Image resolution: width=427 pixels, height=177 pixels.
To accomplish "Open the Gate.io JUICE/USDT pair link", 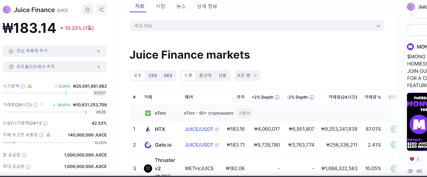I will point(199,145).
